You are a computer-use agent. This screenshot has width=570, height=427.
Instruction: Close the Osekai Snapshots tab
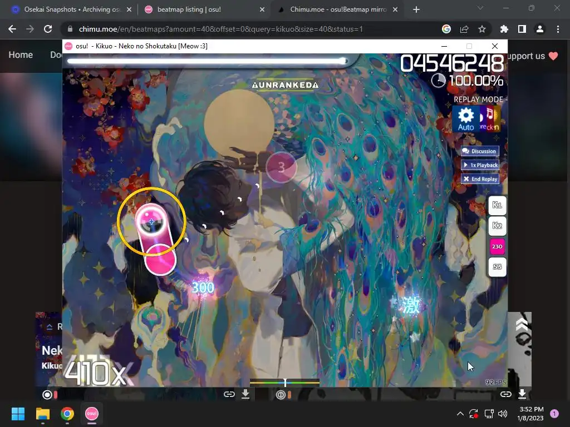(129, 10)
